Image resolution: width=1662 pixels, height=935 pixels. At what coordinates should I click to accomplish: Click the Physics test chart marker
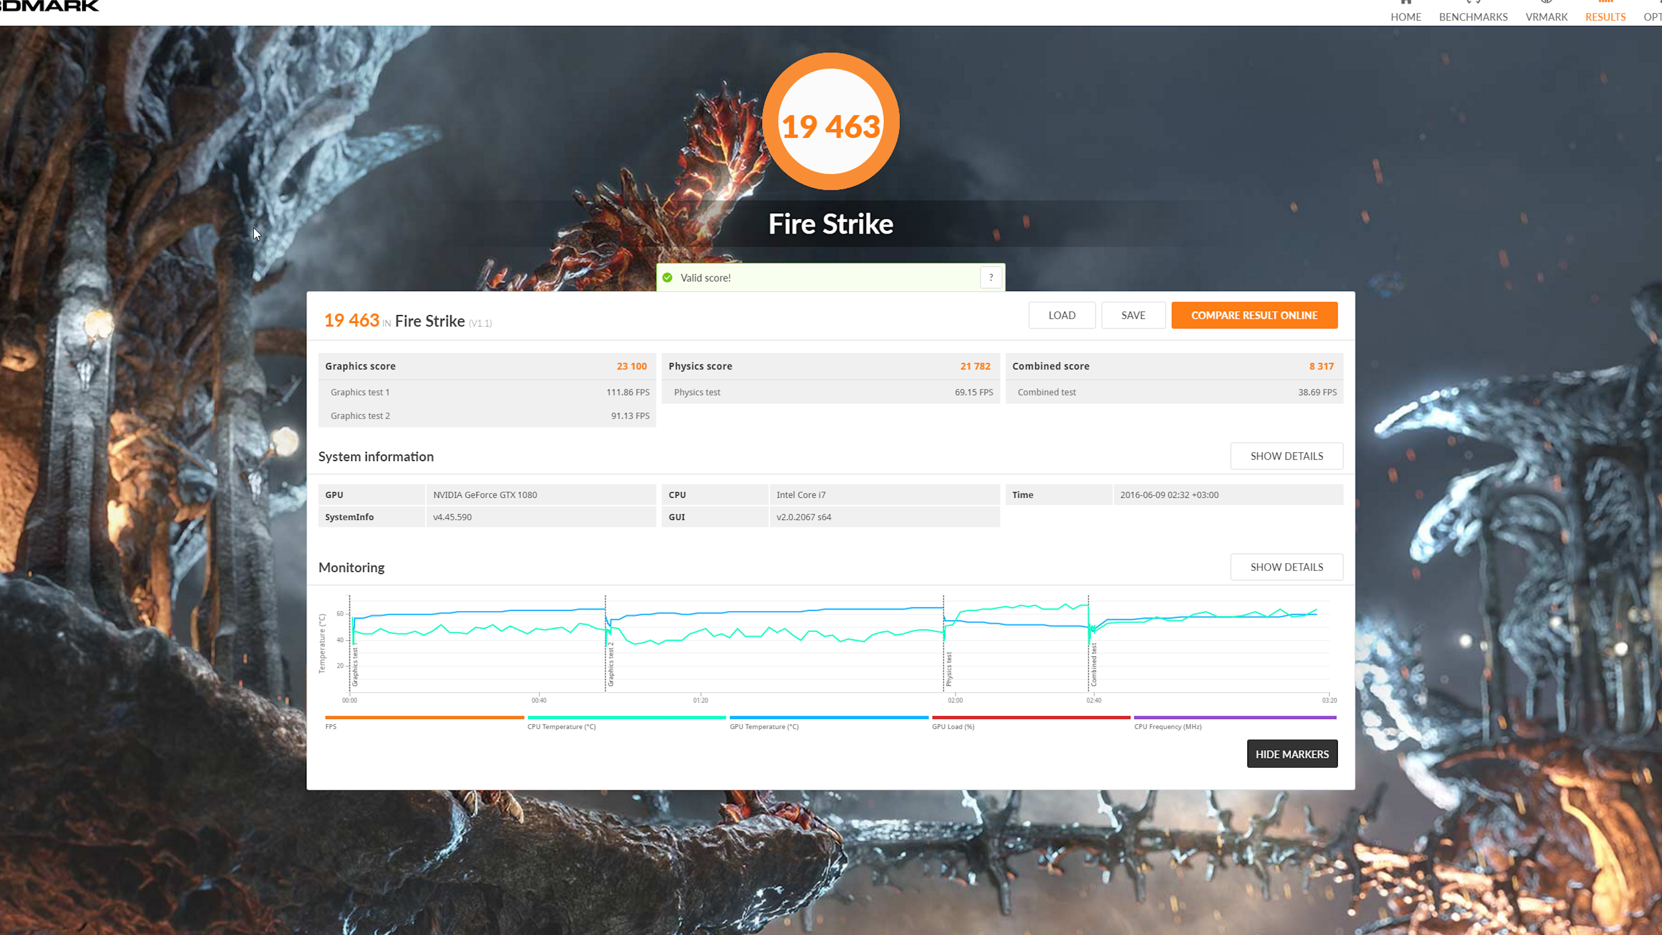[948, 669]
